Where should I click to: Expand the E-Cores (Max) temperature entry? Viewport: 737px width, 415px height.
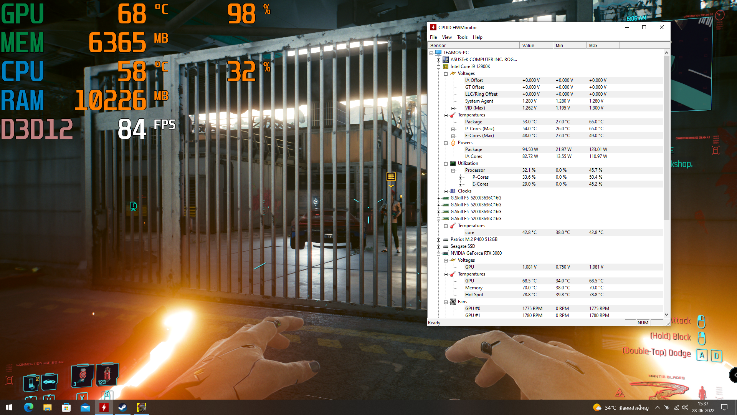coord(453,136)
